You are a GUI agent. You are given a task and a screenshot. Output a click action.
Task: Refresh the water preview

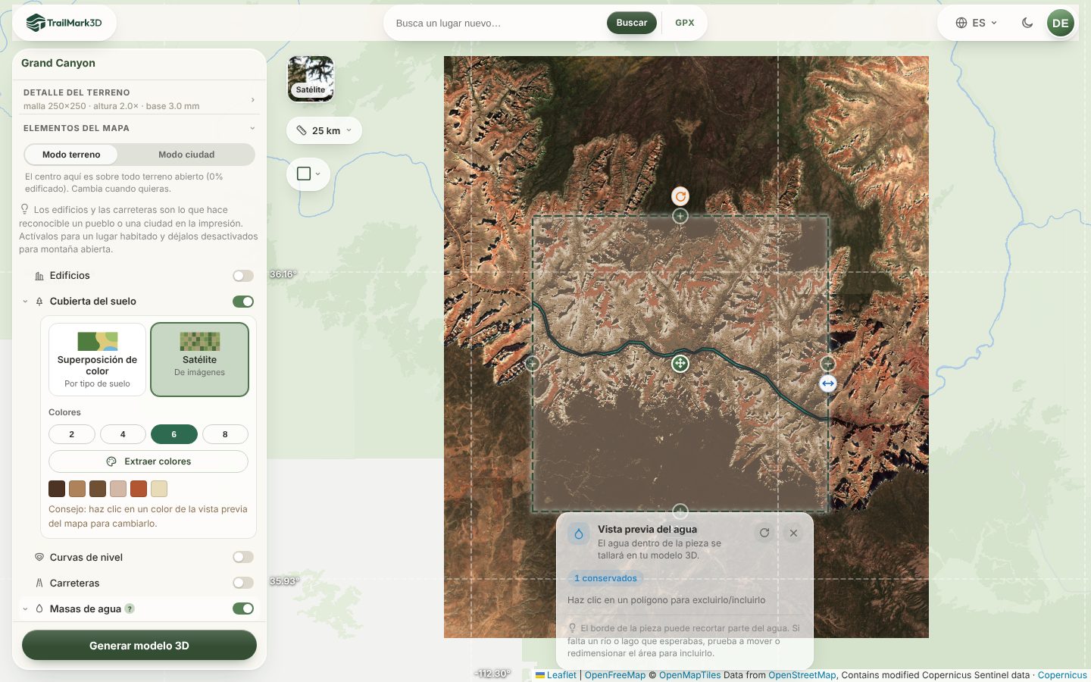click(764, 533)
